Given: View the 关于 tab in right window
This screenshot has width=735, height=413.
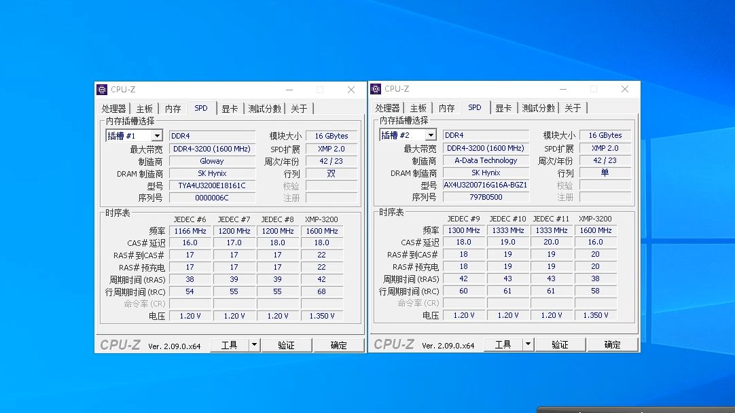Looking at the screenshot, I should (573, 107).
